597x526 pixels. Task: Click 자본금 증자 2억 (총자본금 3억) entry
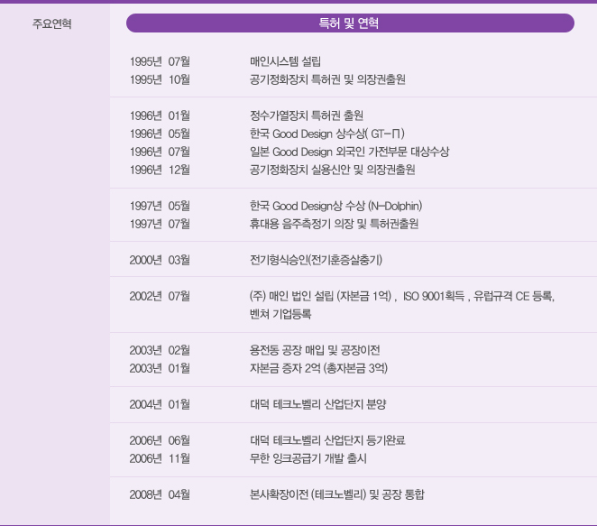point(318,368)
